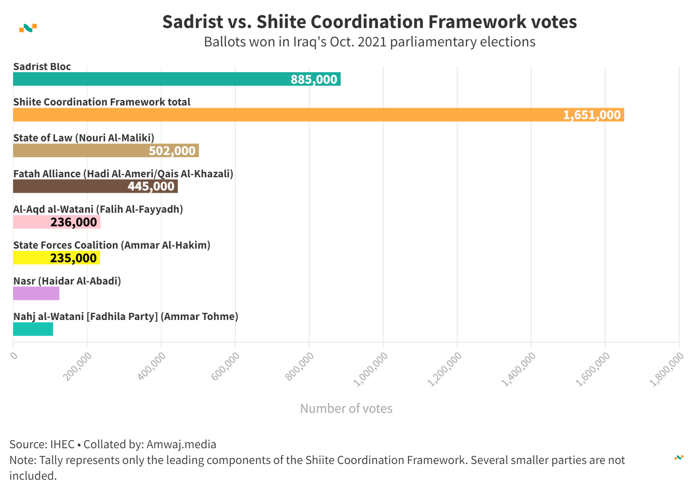This screenshot has height=492, width=697.
Task: Click the 1,000,000 axis tick label
Action: 371,369
